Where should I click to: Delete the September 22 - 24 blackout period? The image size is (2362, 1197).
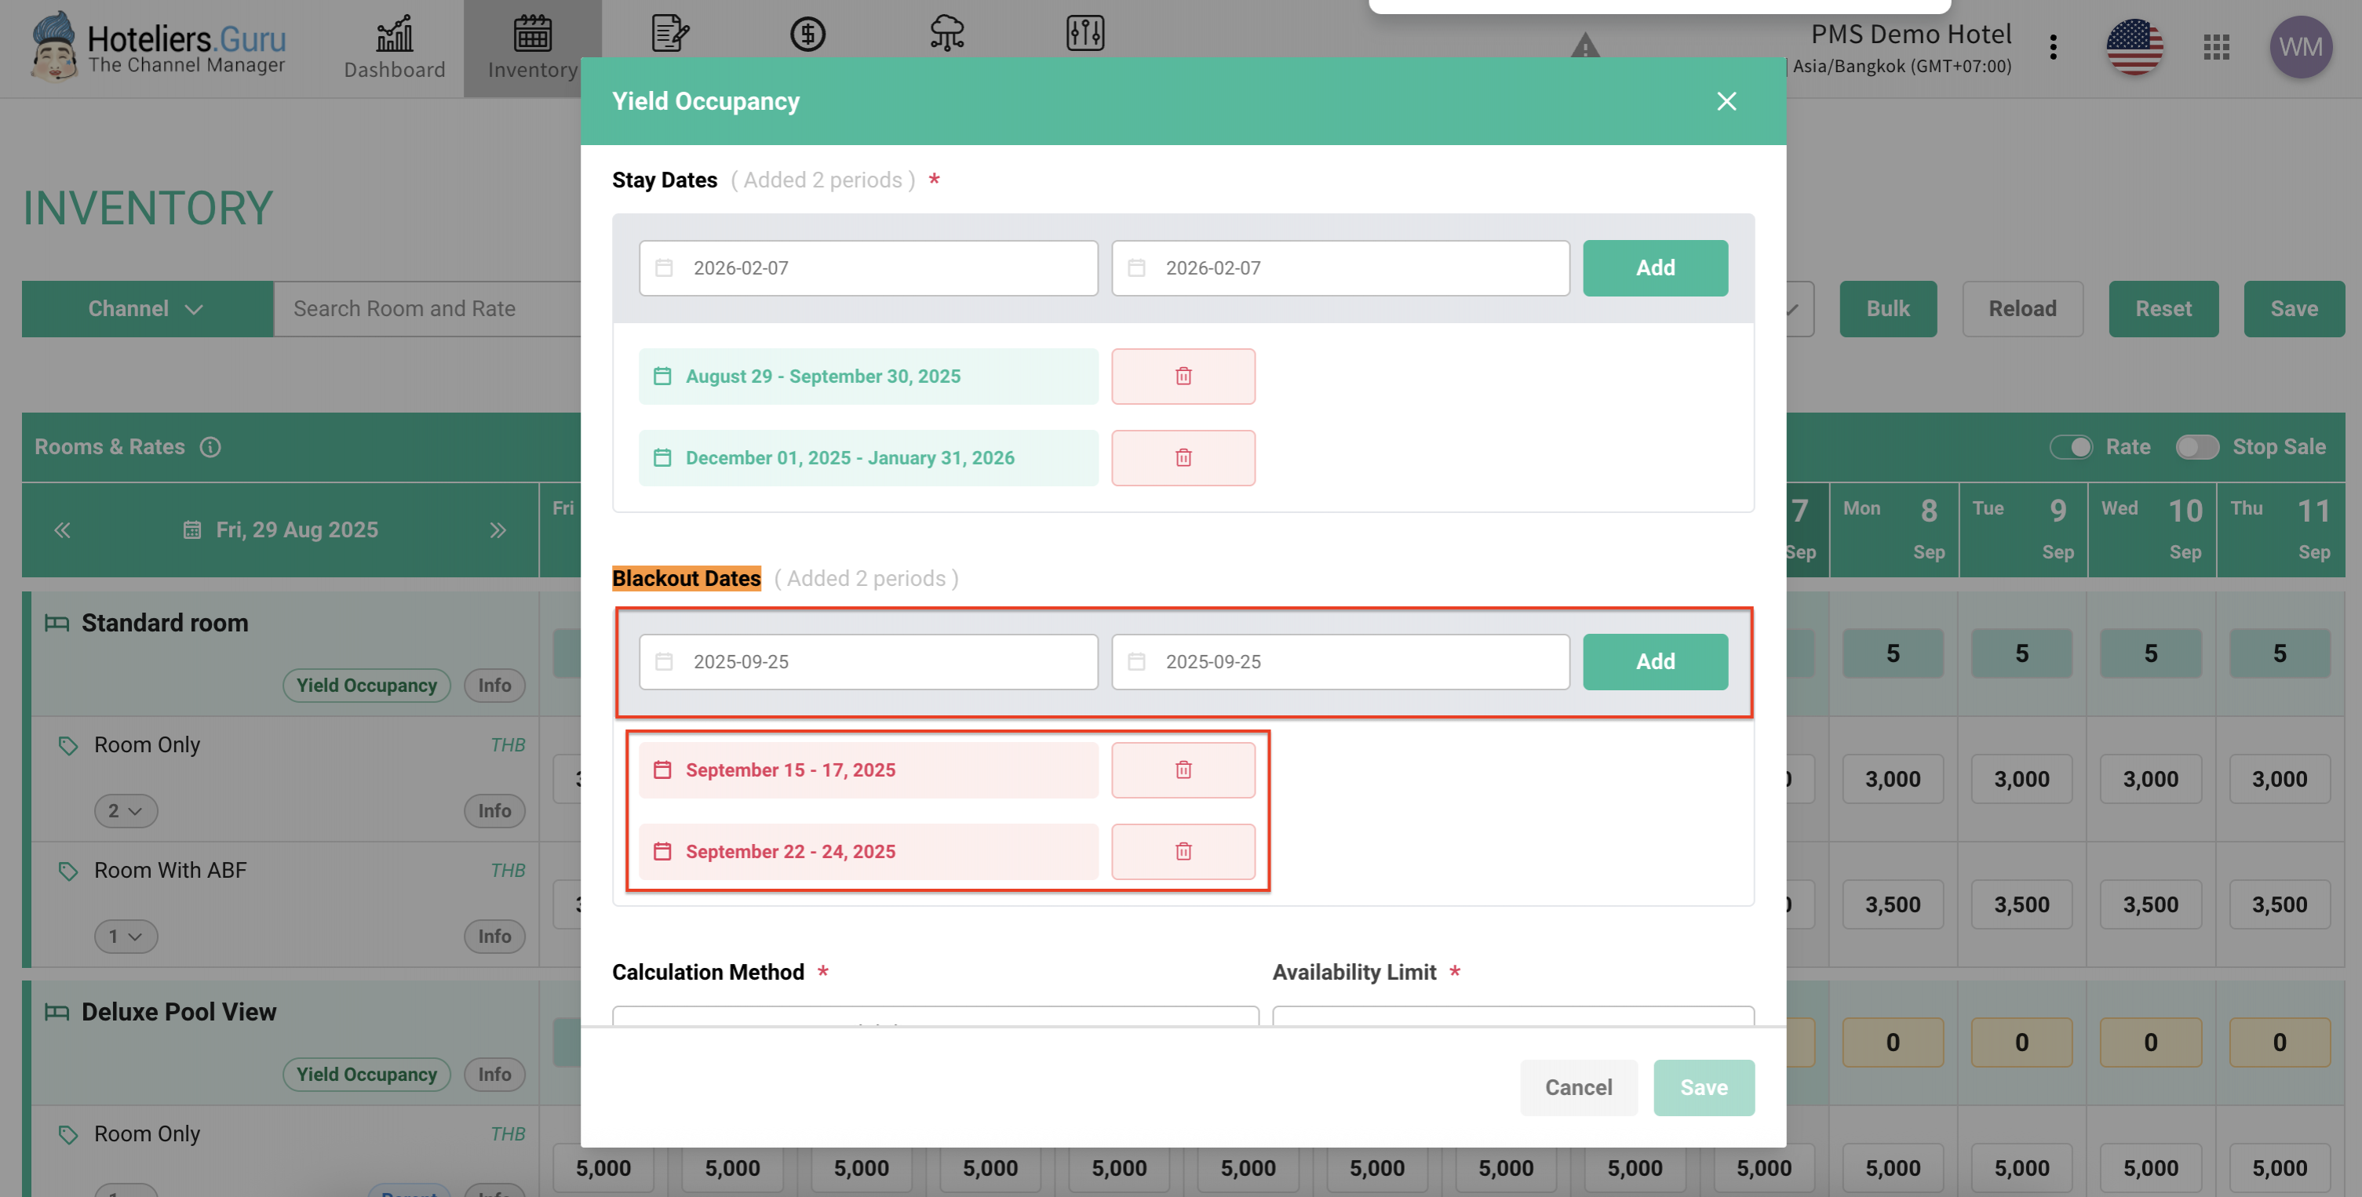tap(1183, 851)
